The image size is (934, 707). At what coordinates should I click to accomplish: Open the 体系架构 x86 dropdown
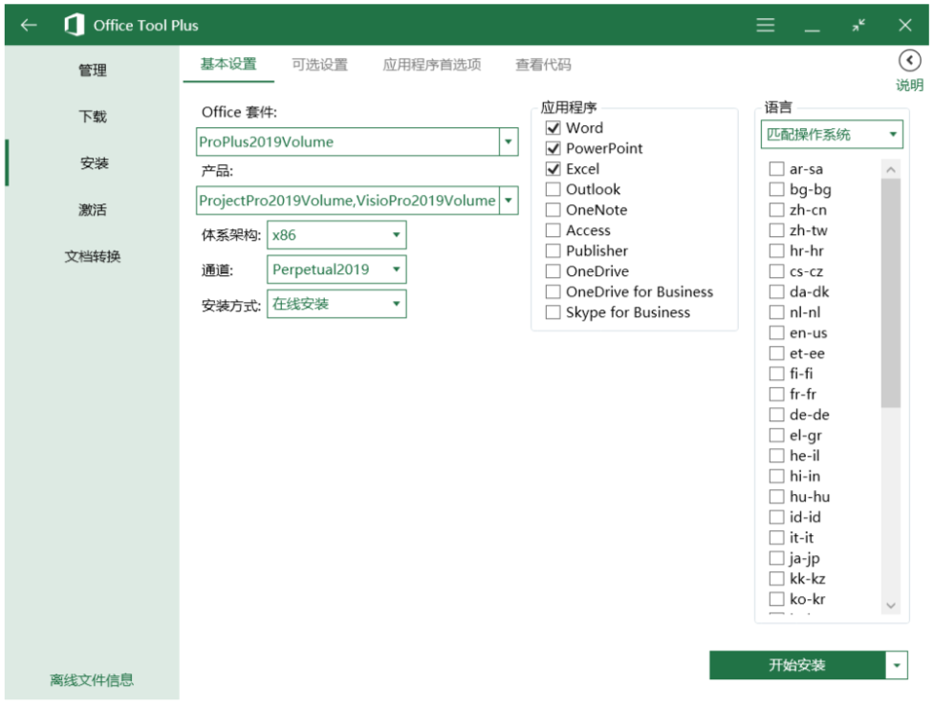point(396,235)
